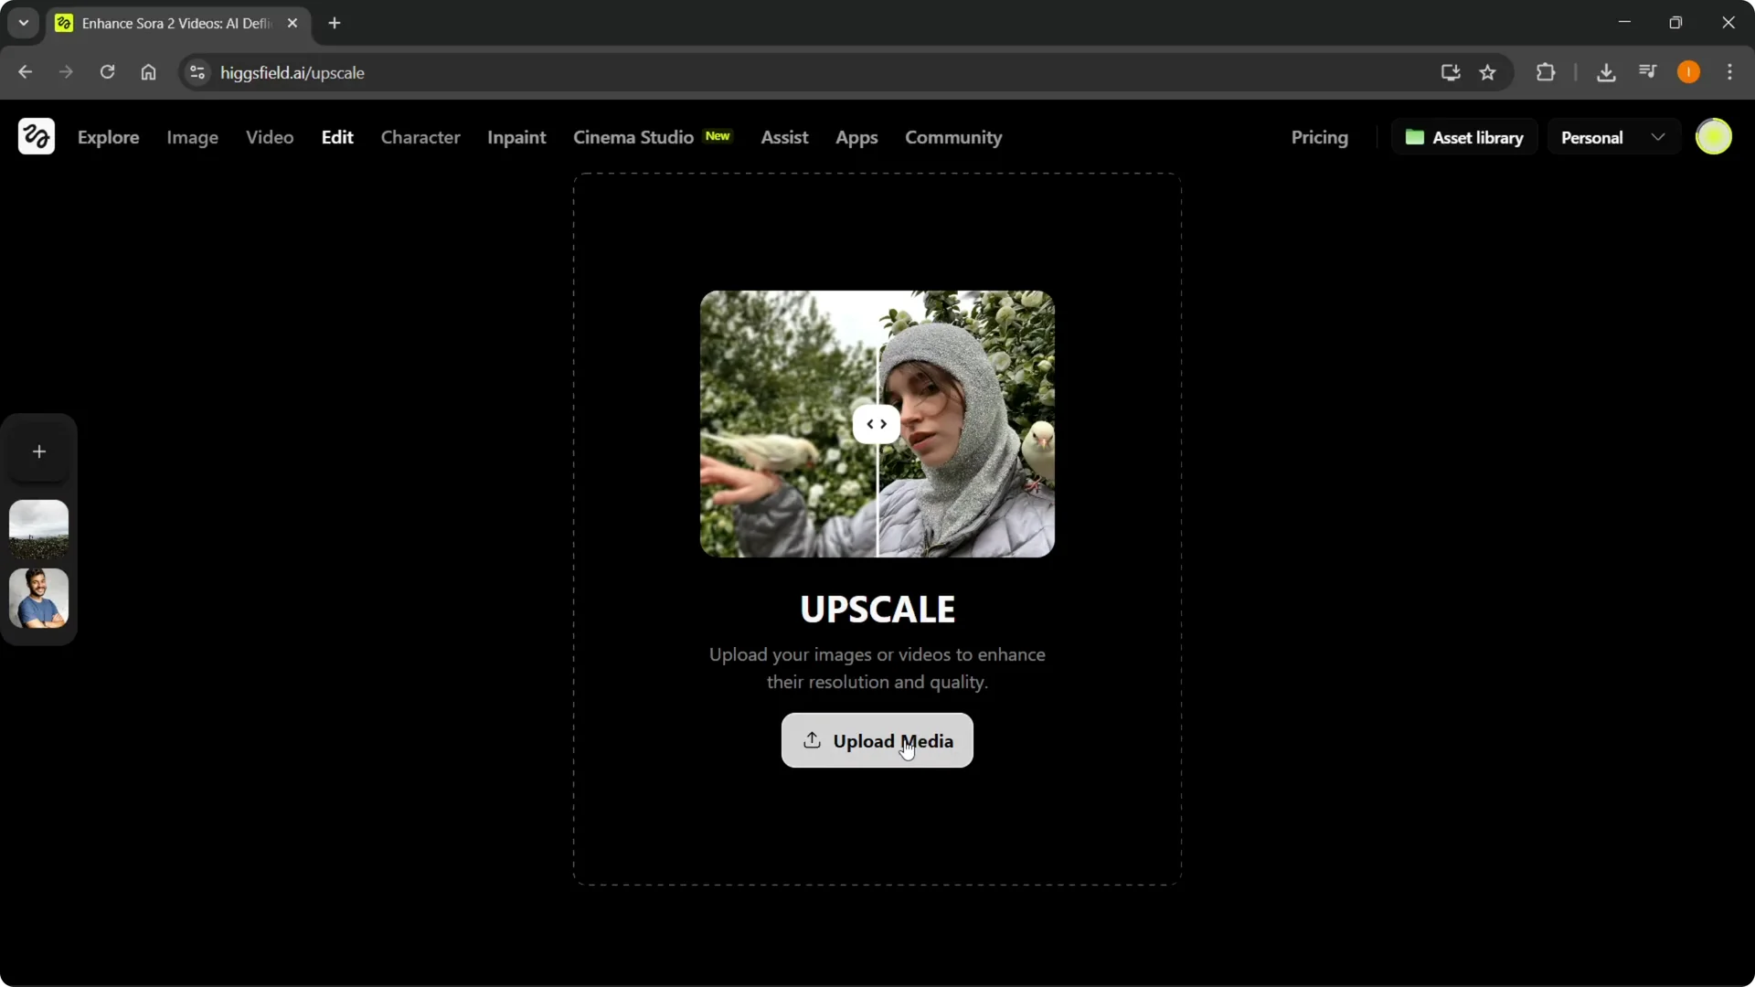Viewport: 1755px width, 987px height.
Task: Open the Pricing page
Action: click(x=1320, y=137)
